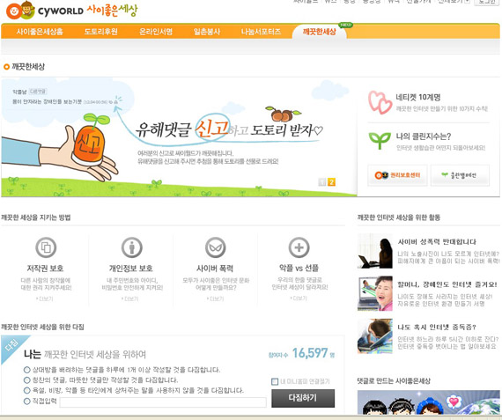This screenshot has width=502, height=420.
Task: Switch banner to slide 2 indicator
Action: tap(331, 182)
